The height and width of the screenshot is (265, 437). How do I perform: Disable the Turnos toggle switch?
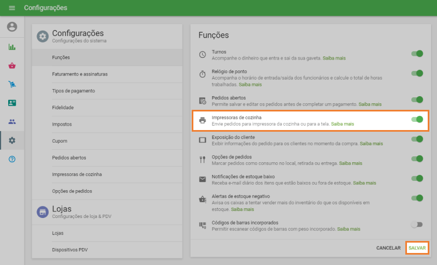417,54
